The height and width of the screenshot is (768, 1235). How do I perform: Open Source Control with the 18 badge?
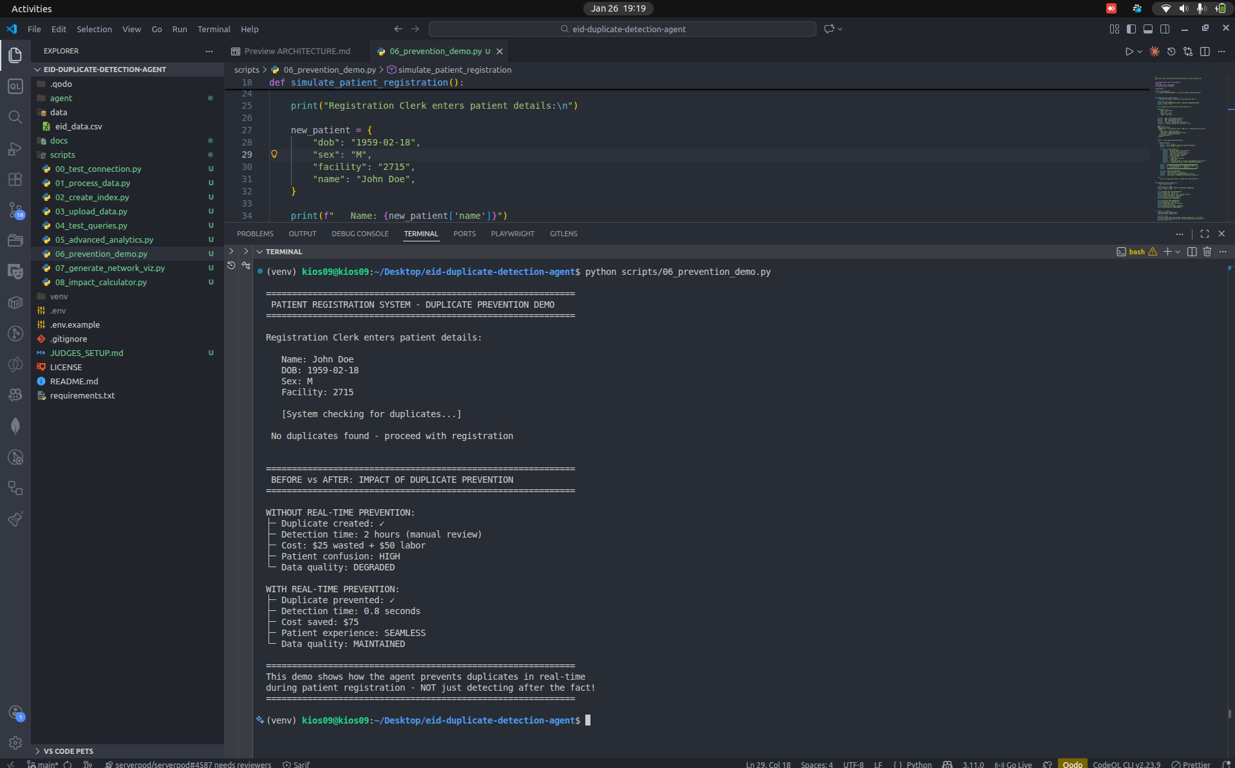[15, 211]
